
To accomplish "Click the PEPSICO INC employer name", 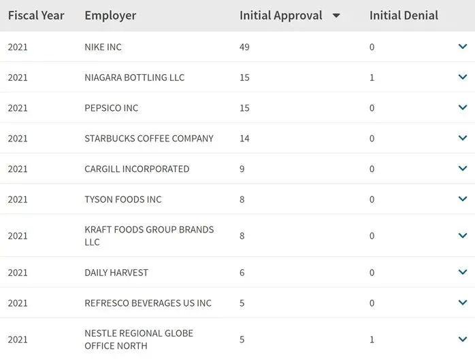I will pos(111,107).
